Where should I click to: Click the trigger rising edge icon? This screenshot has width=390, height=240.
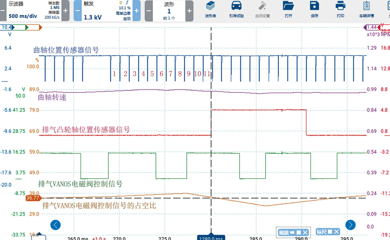click(127, 3)
